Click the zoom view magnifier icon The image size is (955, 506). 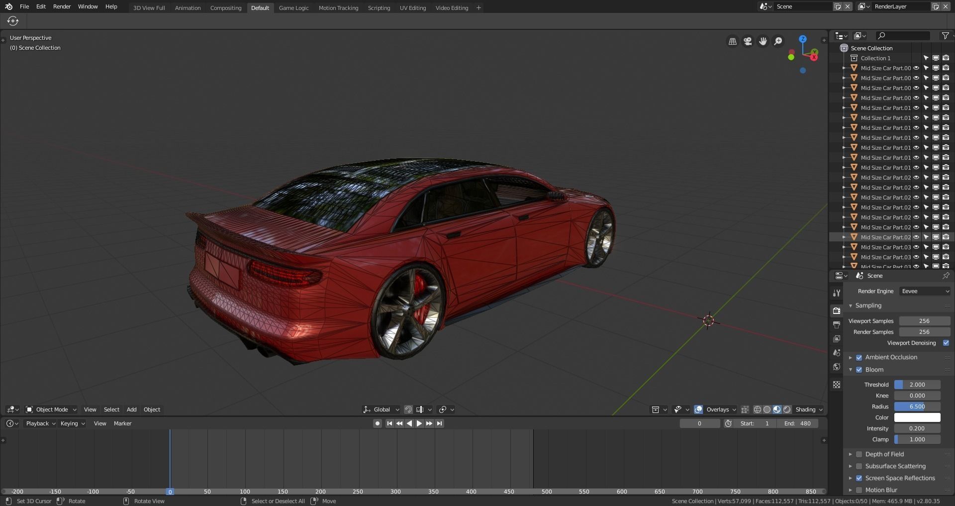coord(778,41)
